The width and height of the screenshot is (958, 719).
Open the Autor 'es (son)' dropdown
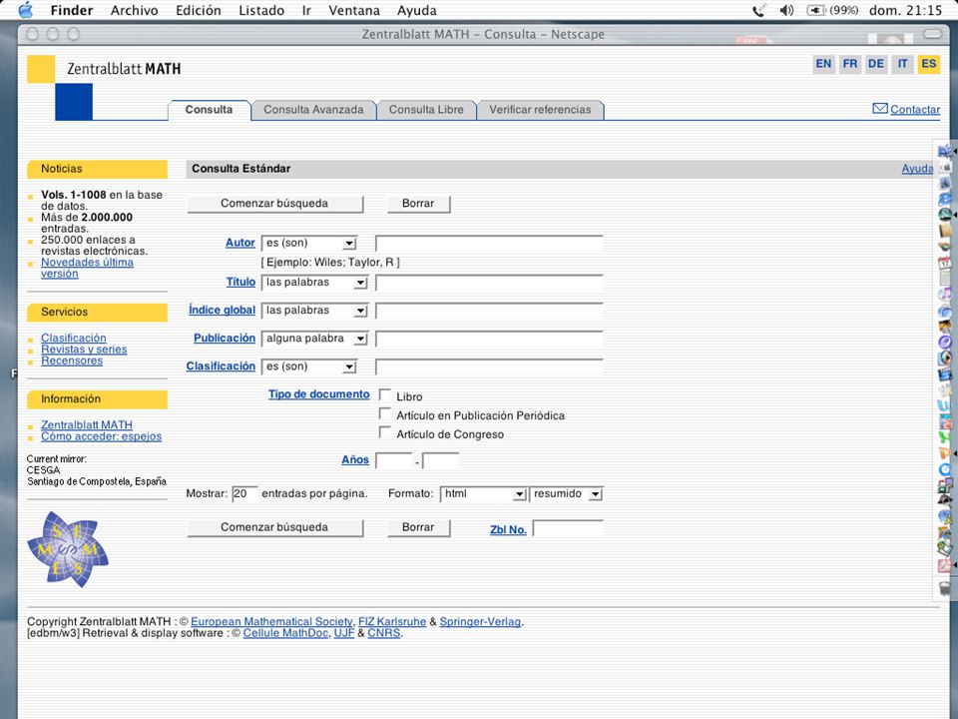pyautogui.click(x=309, y=244)
